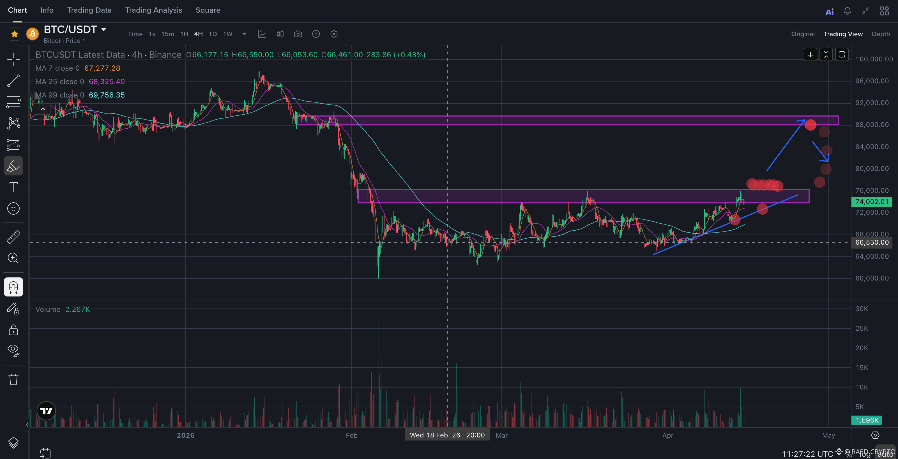Delete drawings with the trash icon
The image size is (898, 459).
tap(13, 379)
